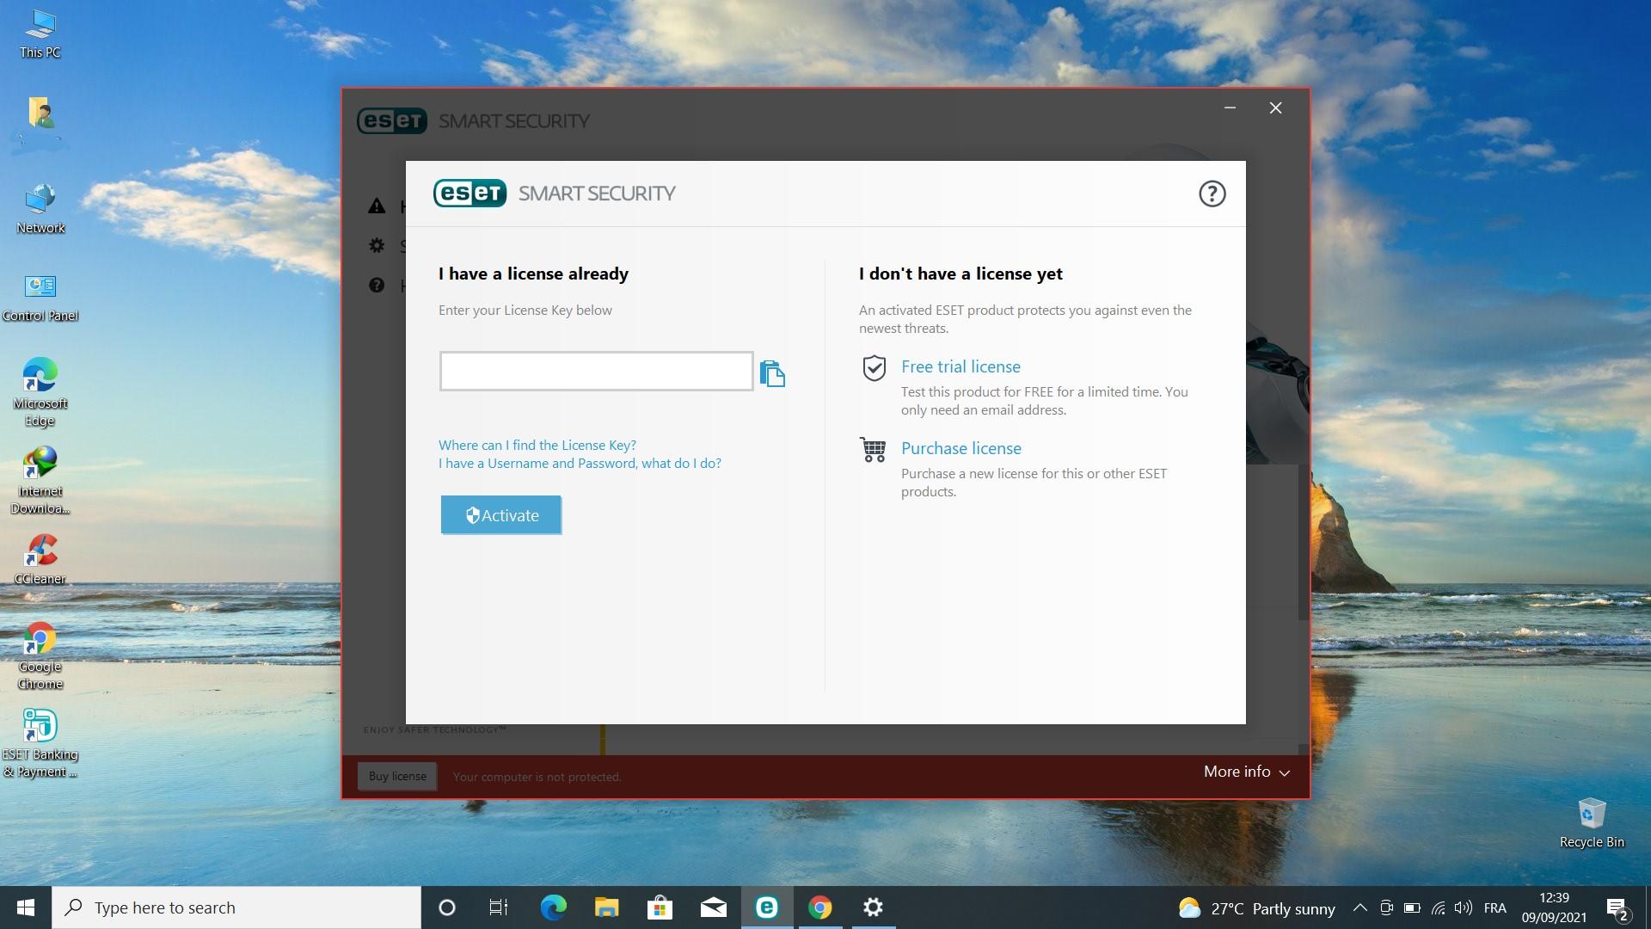The height and width of the screenshot is (929, 1651).
Task: Open Google Chrome from taskbar
Action: tap(819, 907)
